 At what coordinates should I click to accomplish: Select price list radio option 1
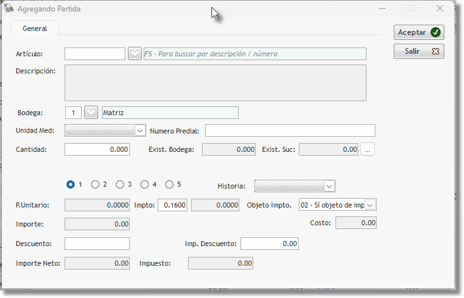tap(70, 185)
